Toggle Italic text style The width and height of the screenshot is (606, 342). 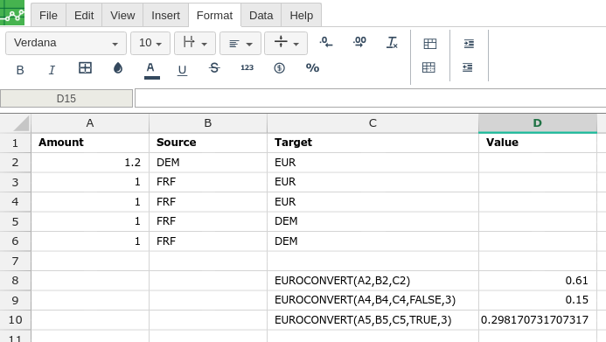52,70
